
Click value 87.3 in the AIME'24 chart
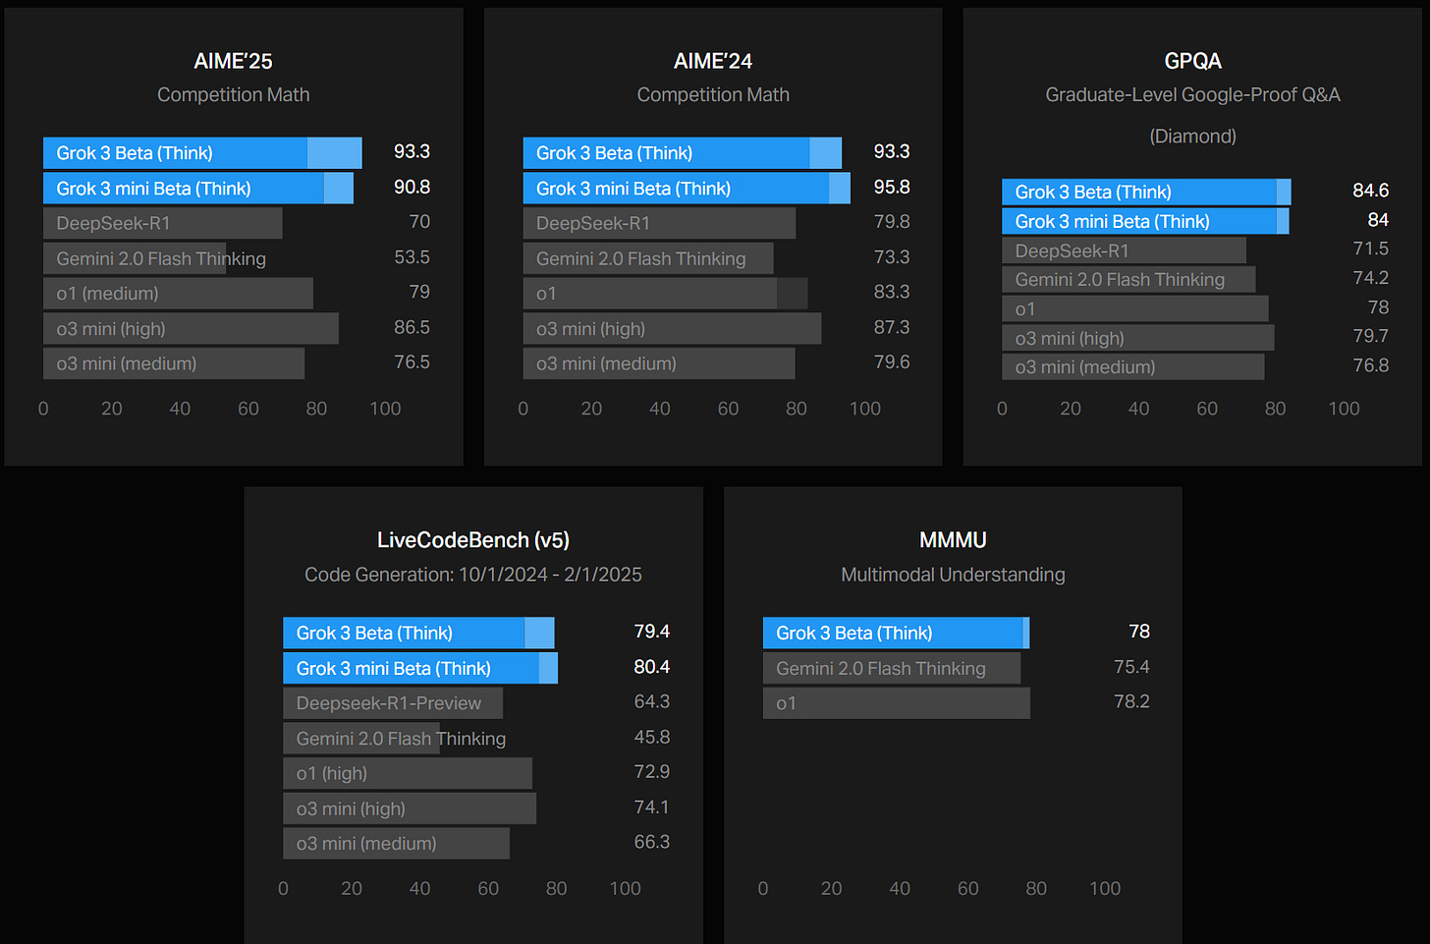[892, 327]
